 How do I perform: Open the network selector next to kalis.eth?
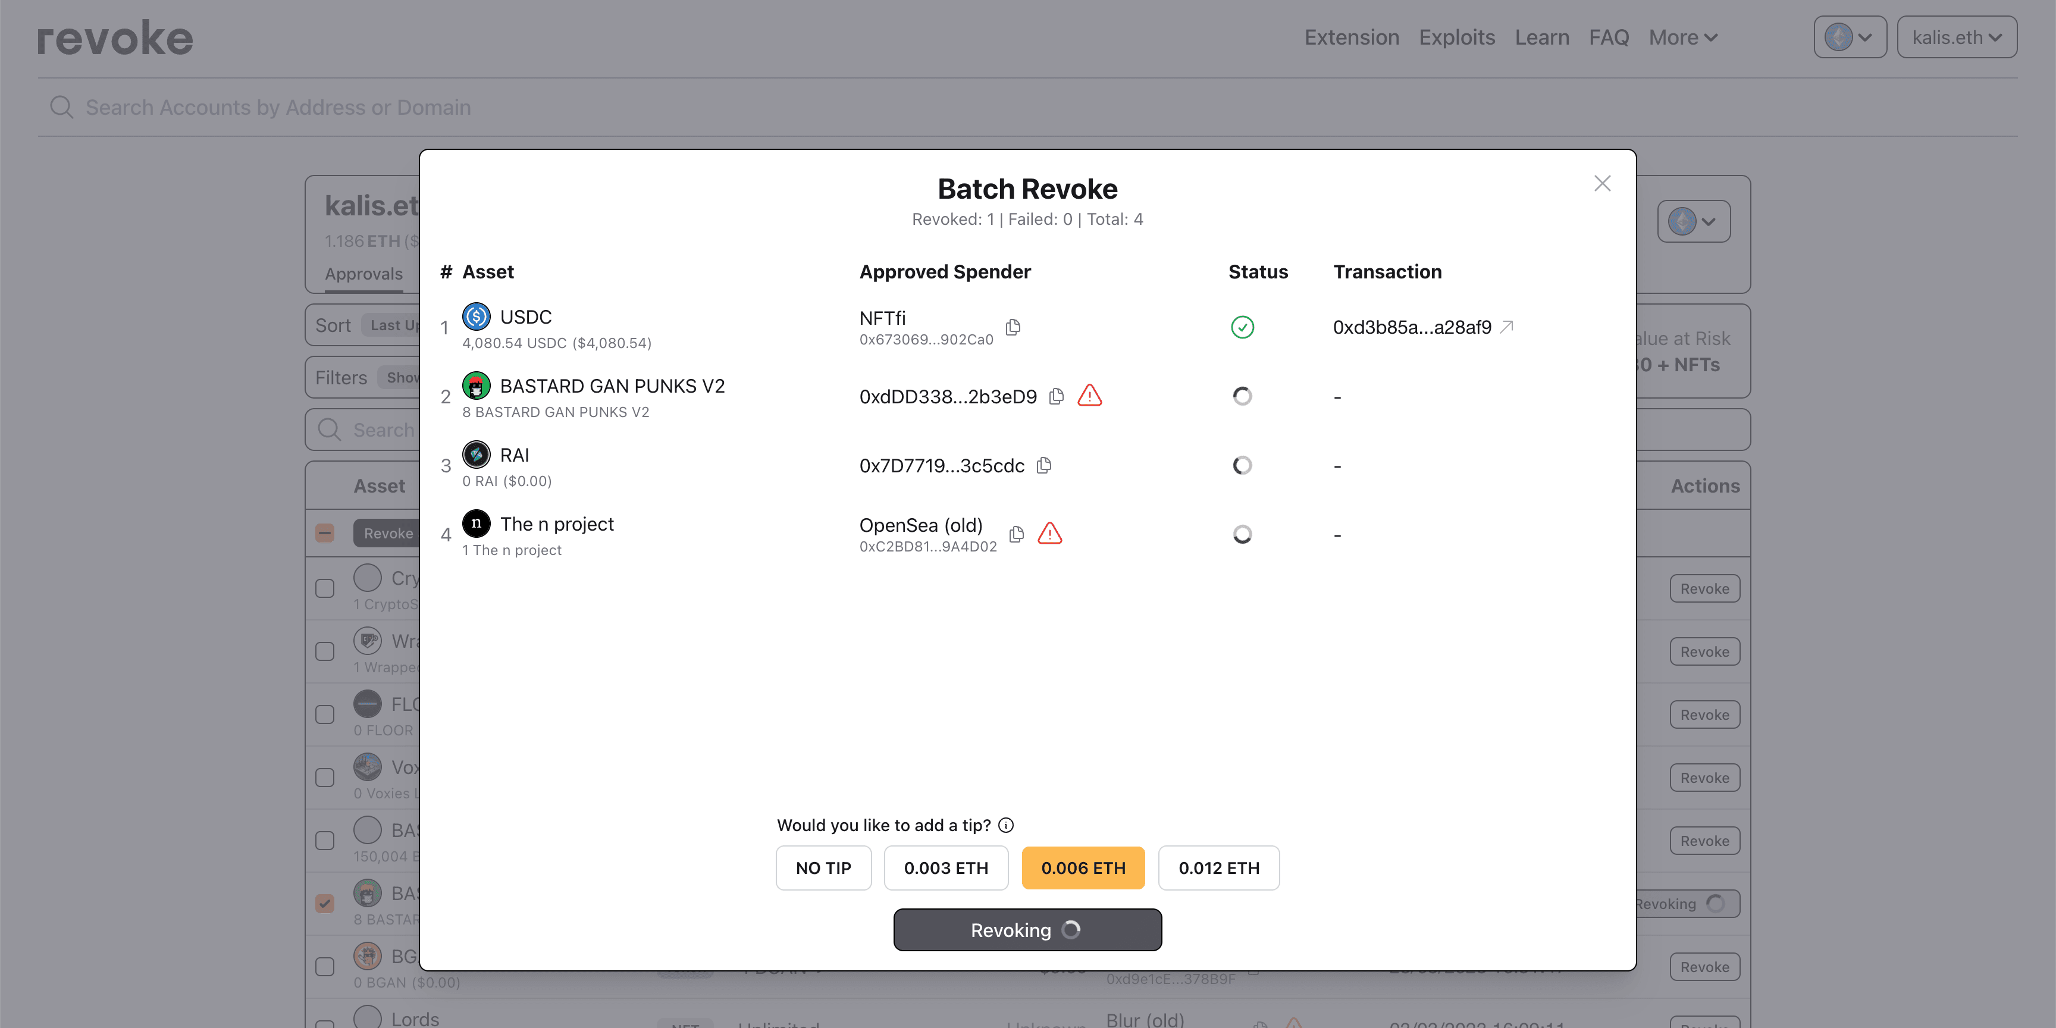point(1850,37)
